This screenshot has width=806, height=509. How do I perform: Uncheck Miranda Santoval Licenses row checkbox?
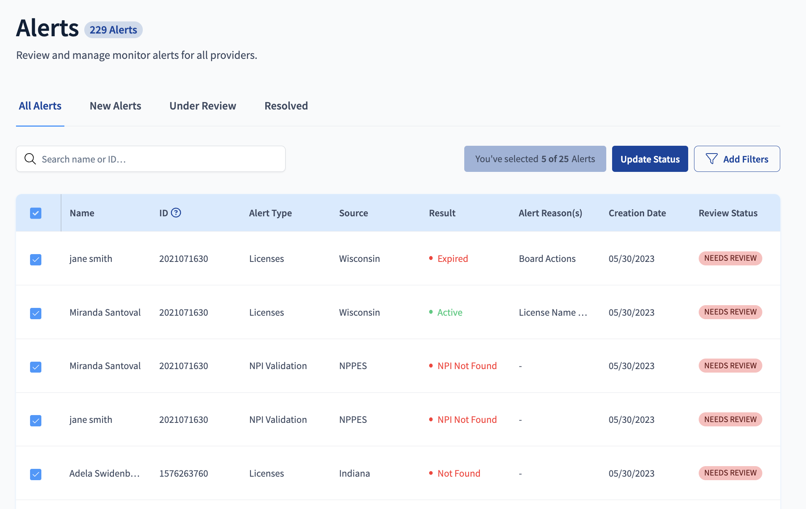pos(36,313)
